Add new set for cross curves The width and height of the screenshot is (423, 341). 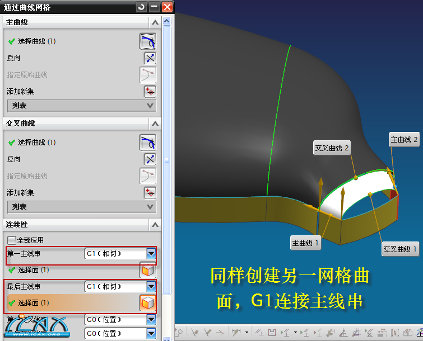[x=150, y=193]
